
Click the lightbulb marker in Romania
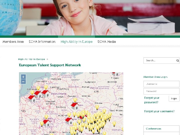(114, 124)
